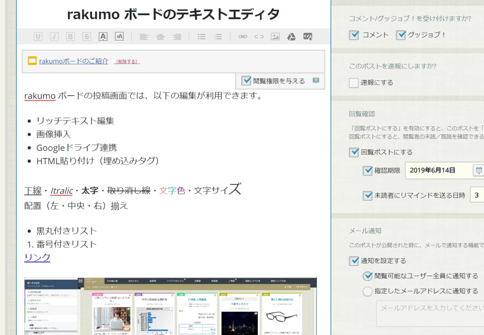This screenshot has width=484, height=335.
Task: Attach a file from Google Drive
Action: pos(292,36)
